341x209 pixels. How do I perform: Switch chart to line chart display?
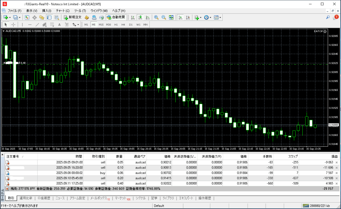coord(147,17)
